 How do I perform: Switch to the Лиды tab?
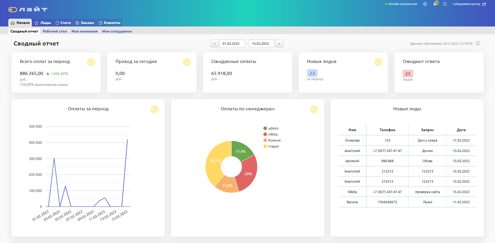[x=43, y=23]
